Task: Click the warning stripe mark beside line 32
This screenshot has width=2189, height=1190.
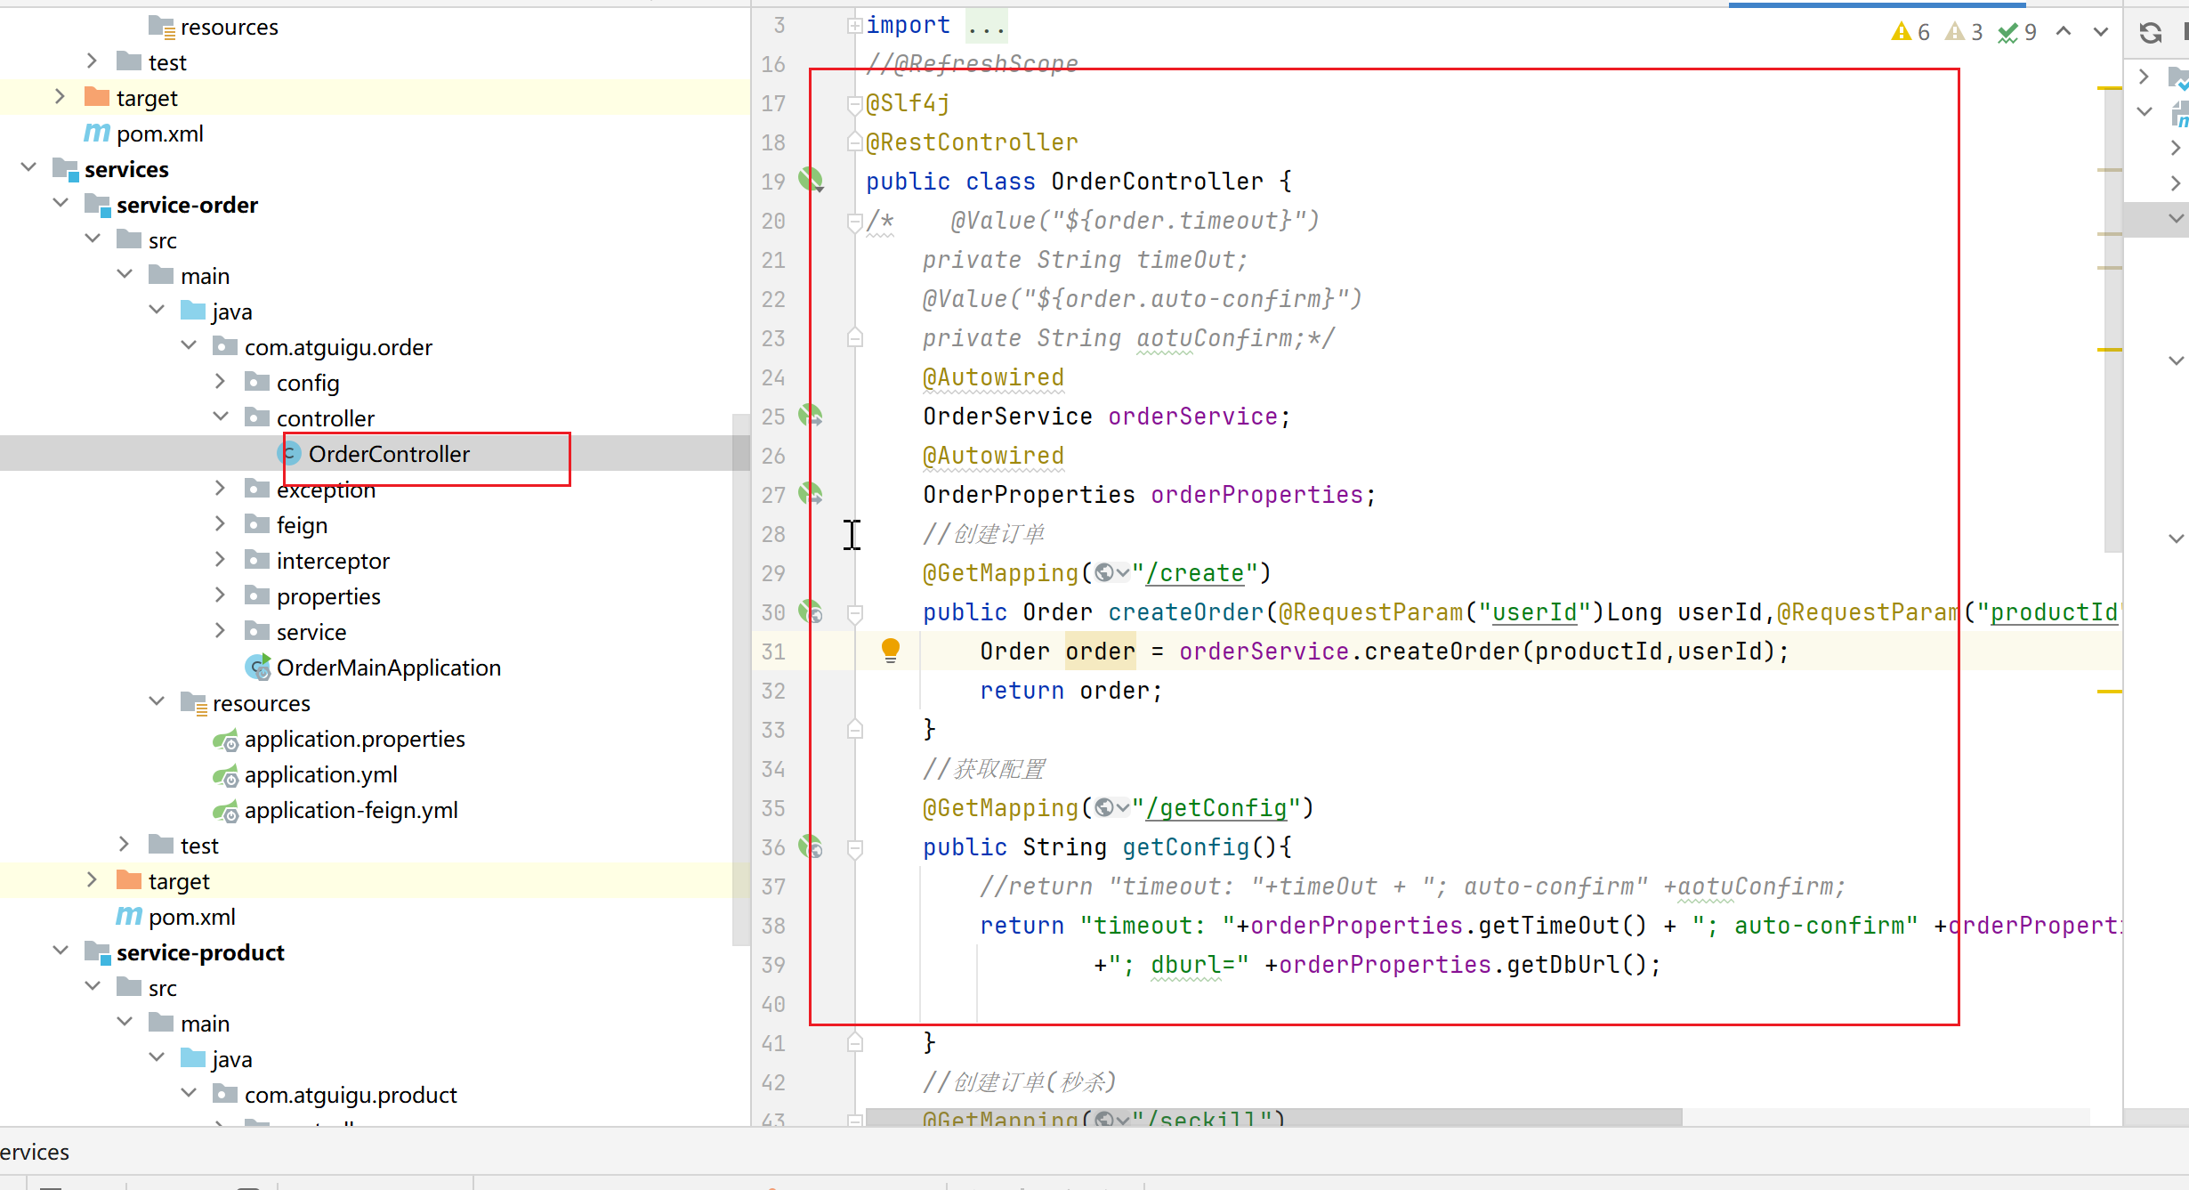Action: coord(2110,691)
